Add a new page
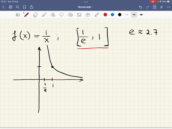This screenshot has height=129, width=172. [154, 7]
